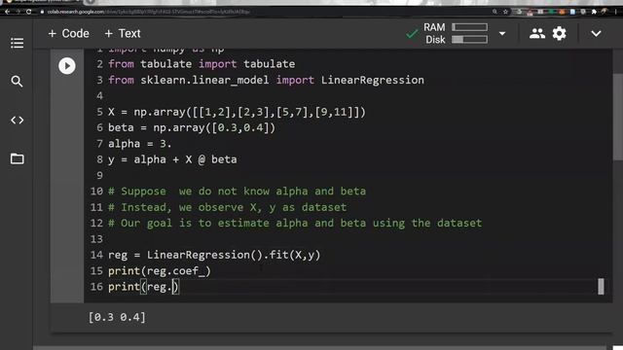The height and width of the screenshot is (350, 623).
Task: Click the notebook vertical scrollbar
Action: click(x=618, y=117)
